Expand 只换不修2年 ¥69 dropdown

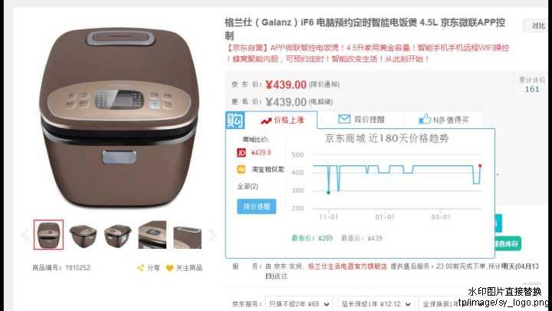[299, 304]
